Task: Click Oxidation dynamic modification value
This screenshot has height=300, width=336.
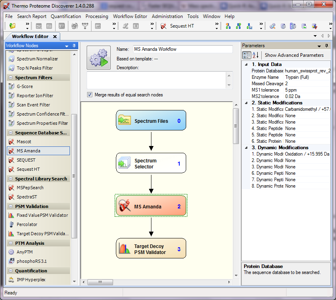Action: (307, 154)
